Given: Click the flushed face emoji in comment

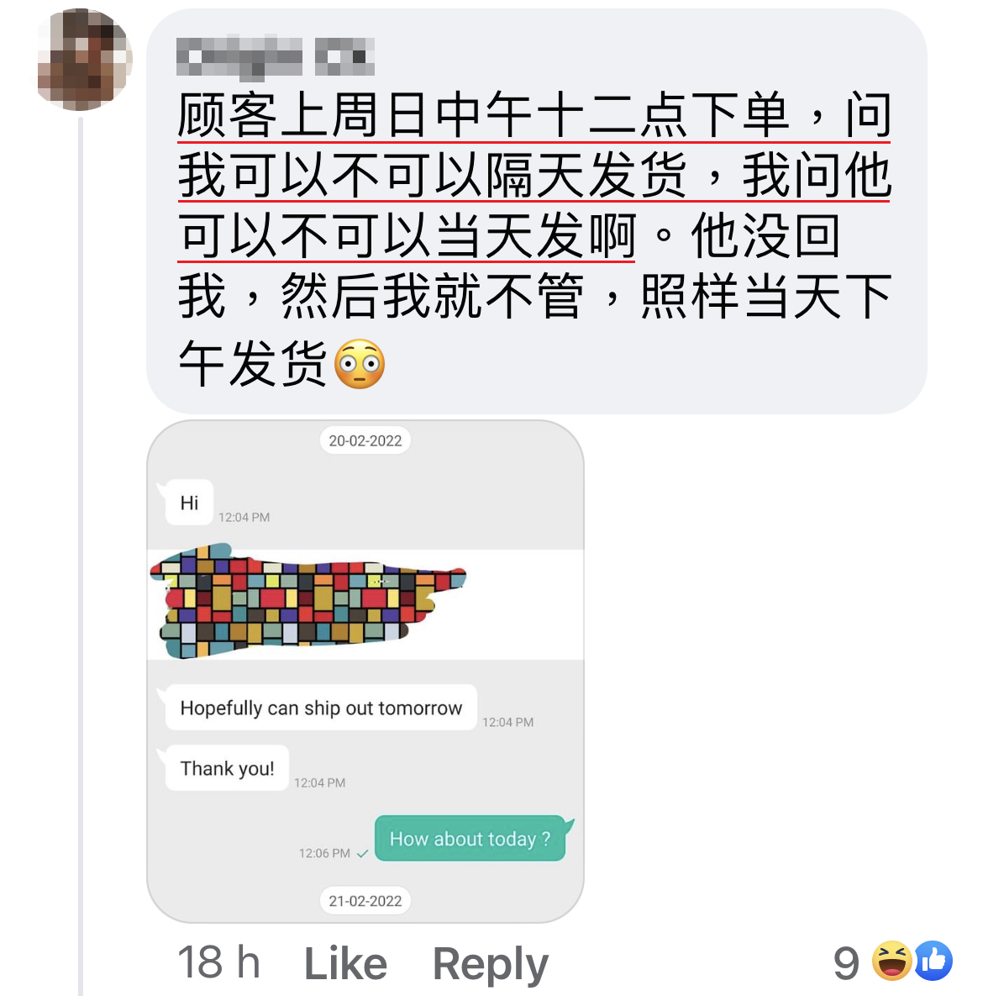Looking at the screenshot, I should [x=360, y=363].
